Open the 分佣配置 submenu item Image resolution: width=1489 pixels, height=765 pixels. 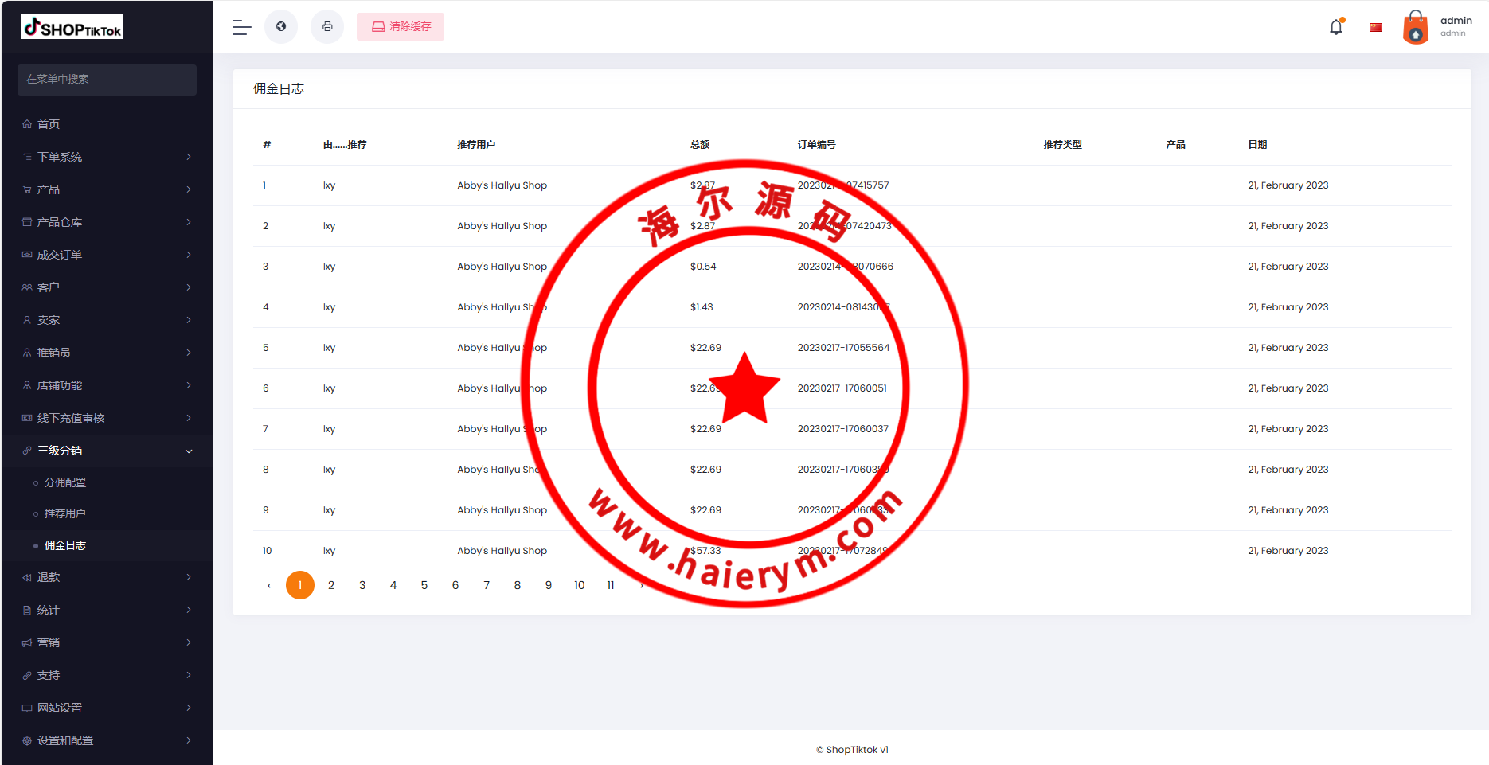click(x=65, y=482)
